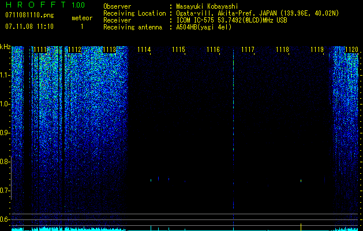The width and height of the screenshot is (363, 231).
Task: Click the kHz axis unit label
Action: [5, 47]
